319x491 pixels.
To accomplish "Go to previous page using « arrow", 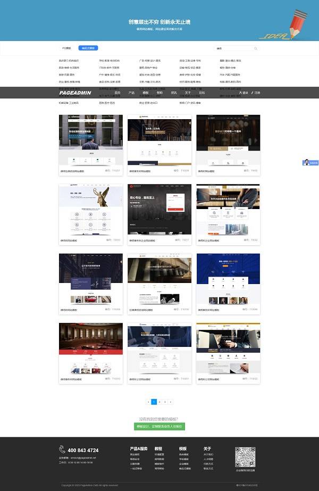I will [x=148, y=402].
